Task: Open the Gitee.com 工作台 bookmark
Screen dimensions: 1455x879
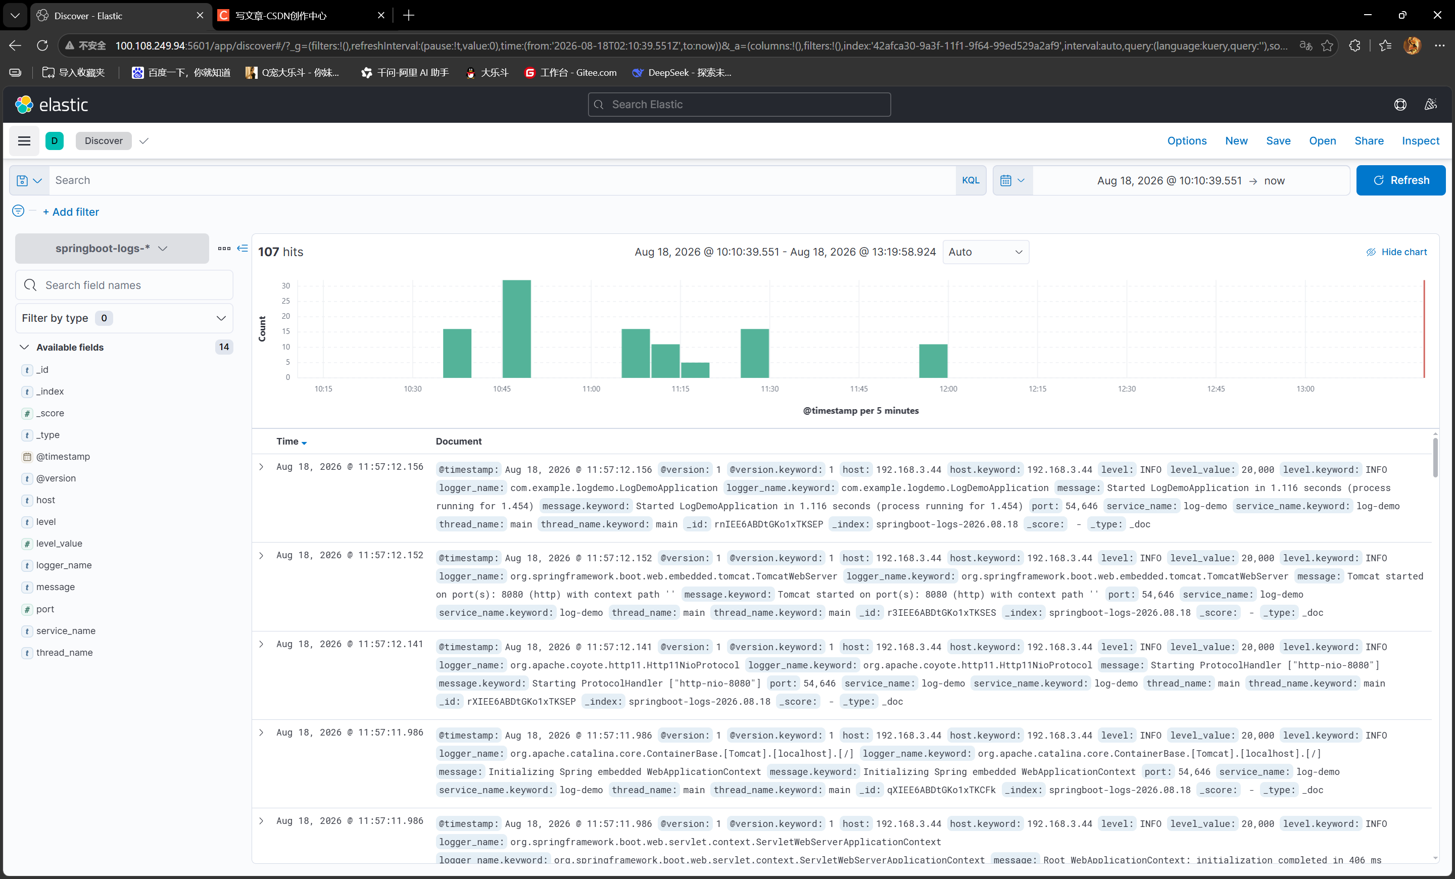Action: pyautogui.click(x=570, y=73)
